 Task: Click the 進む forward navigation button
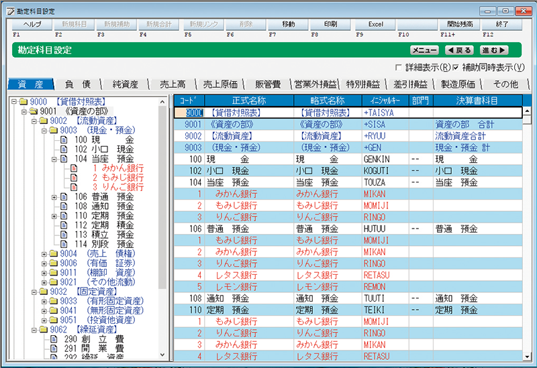point(494,50)
